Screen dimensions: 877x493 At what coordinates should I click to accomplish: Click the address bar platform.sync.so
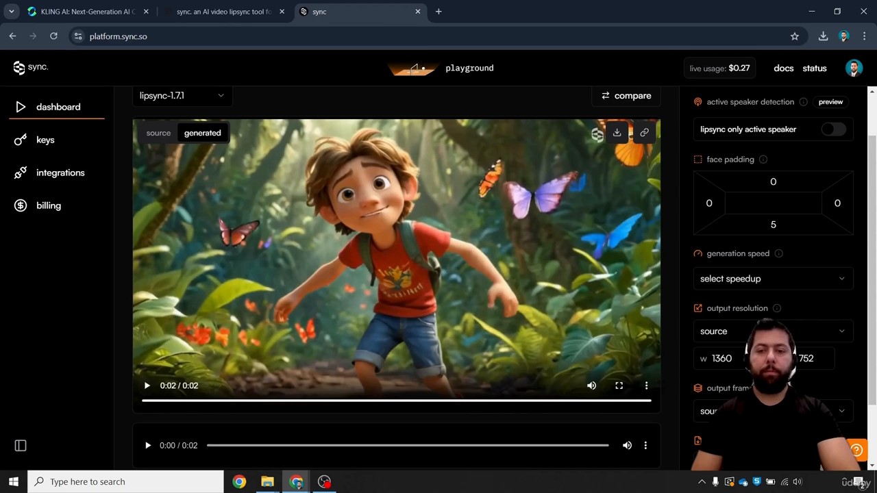tap(438, 36)
